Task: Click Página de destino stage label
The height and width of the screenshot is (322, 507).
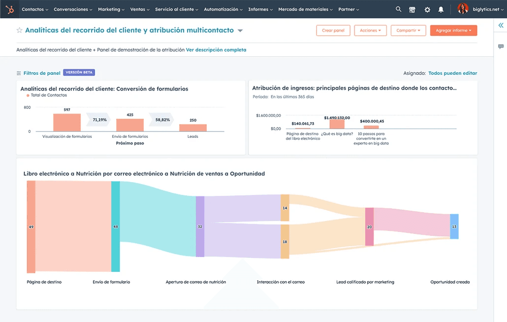Action: (x=44, y=282)
